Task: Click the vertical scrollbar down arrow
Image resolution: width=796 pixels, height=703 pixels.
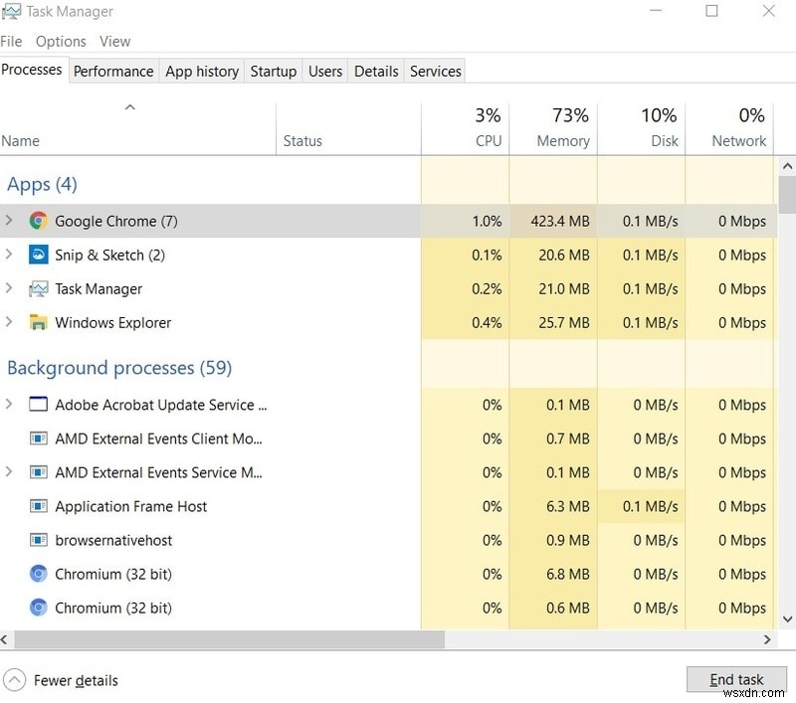Action: pos(789,619)
